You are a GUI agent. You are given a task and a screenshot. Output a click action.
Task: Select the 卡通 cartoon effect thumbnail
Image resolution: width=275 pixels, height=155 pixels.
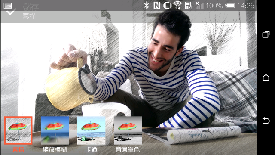[x=92, y=130]
